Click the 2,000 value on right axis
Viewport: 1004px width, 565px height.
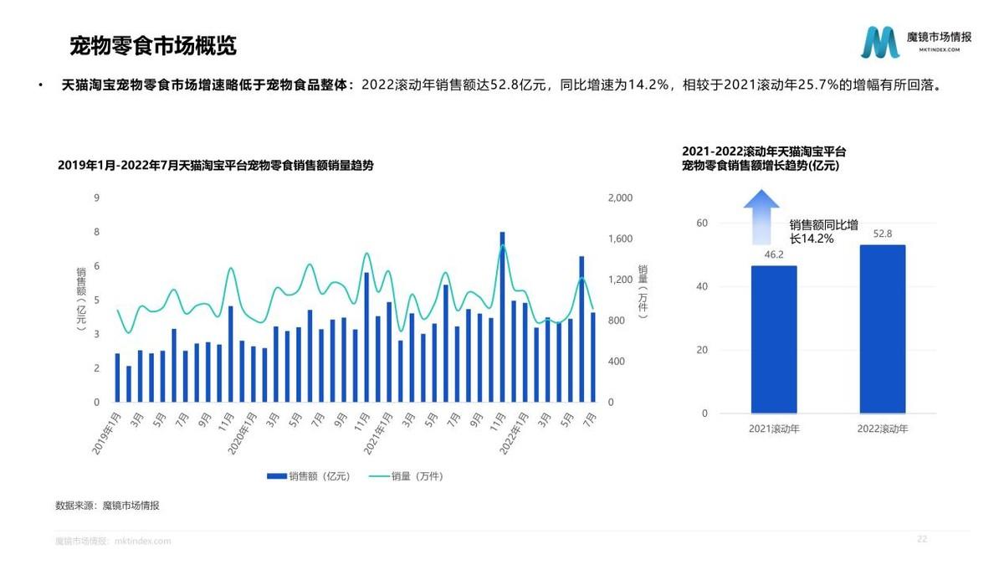[619, 198]
